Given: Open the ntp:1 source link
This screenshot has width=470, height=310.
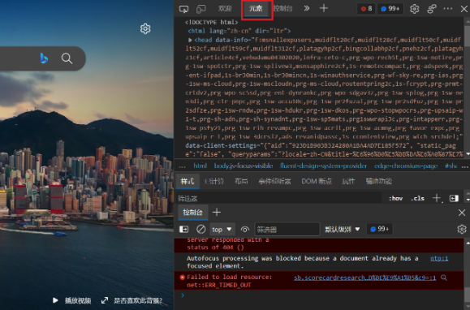Looking at the screenshot, I should (x=439, y=259).
